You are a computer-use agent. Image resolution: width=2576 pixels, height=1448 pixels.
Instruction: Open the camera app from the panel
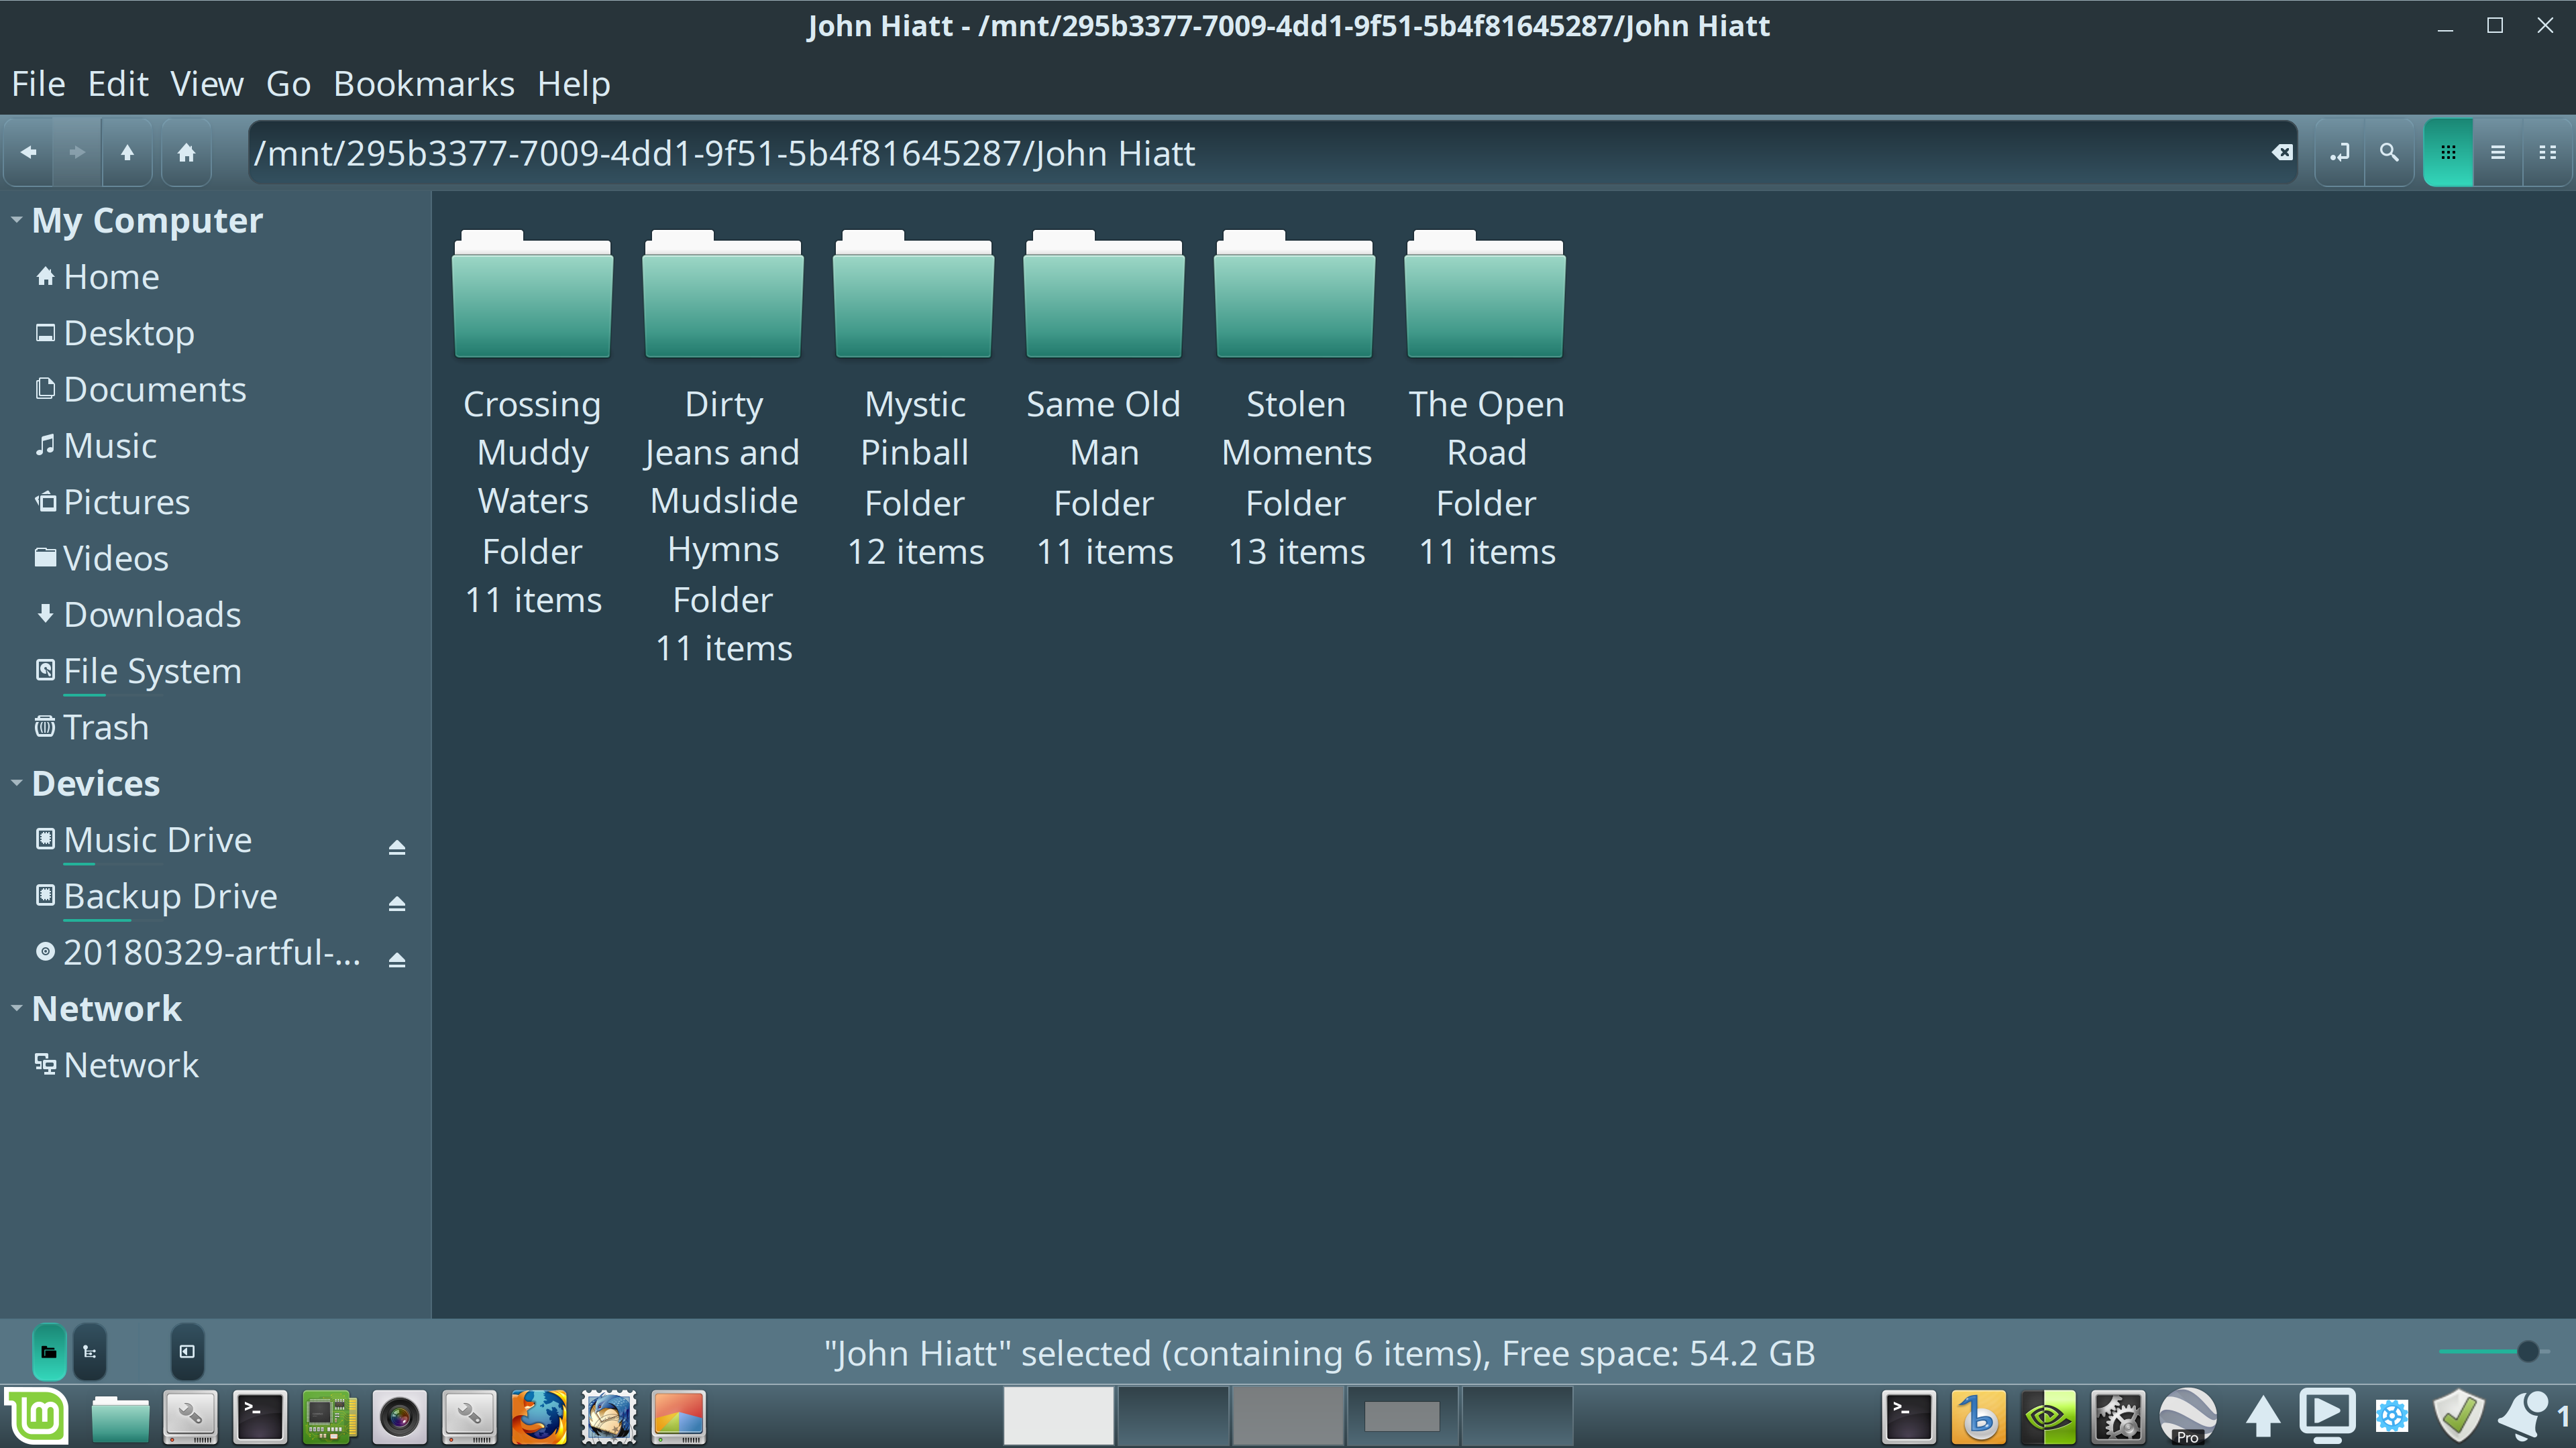pyautogui.click(x=399, y=1417)
